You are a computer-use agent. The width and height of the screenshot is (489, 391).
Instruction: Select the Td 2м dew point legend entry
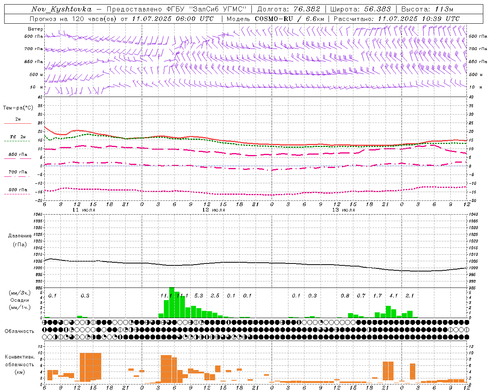[18, 137]
